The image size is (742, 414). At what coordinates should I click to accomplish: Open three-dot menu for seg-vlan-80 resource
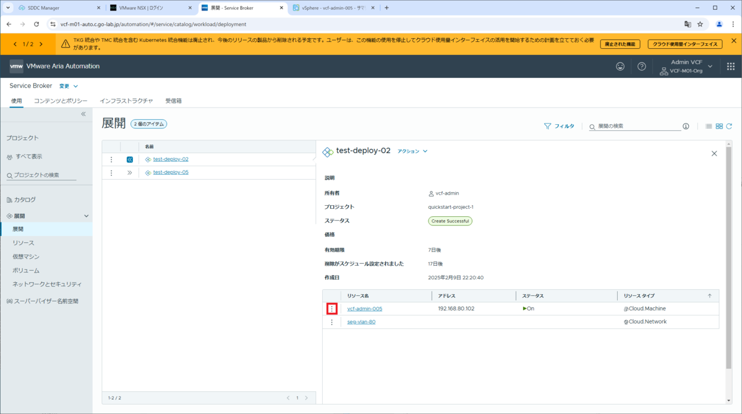pos(332,322)
